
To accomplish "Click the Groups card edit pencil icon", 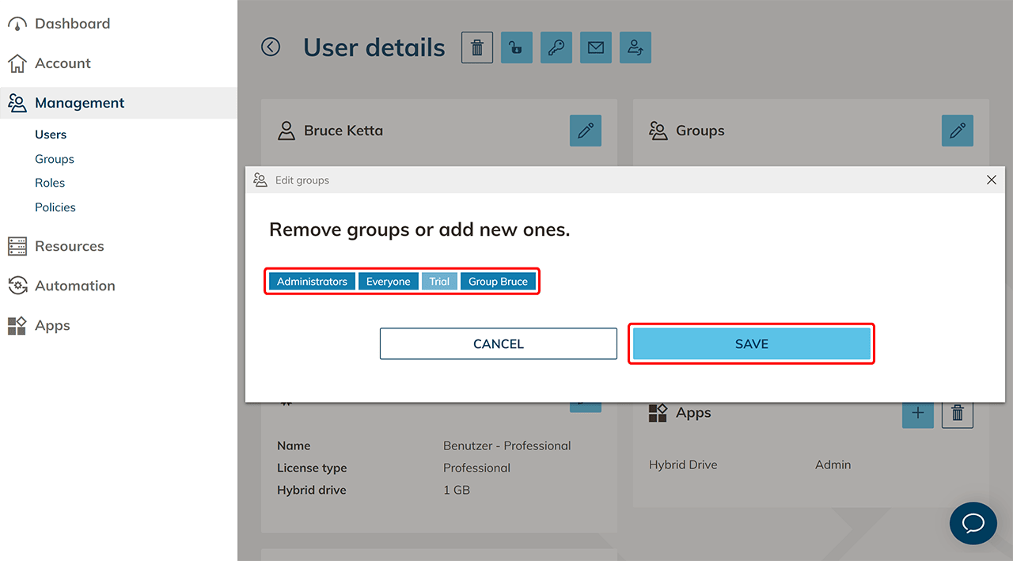I will pos(958,131).
